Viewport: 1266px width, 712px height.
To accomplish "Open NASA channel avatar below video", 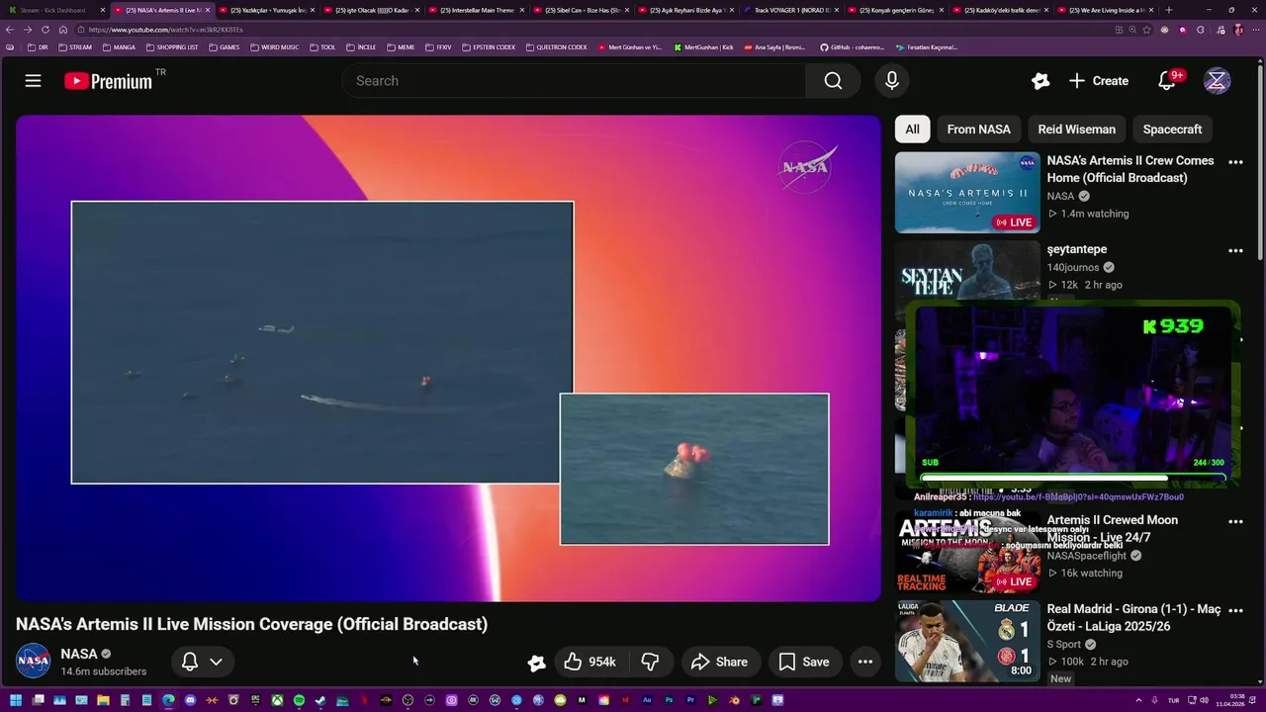I will tap(33, 661).
